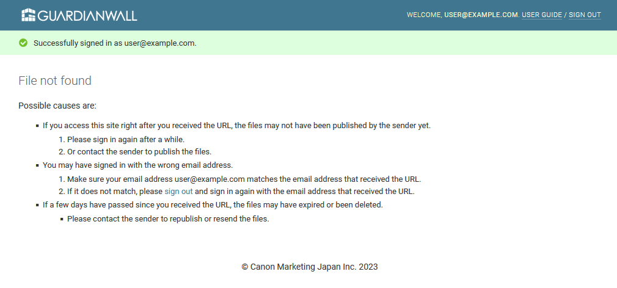The width and height of the screenshot is (617, 288).
Task: Click the 'files may not have been published' bullet
Action: coord(236,126)
